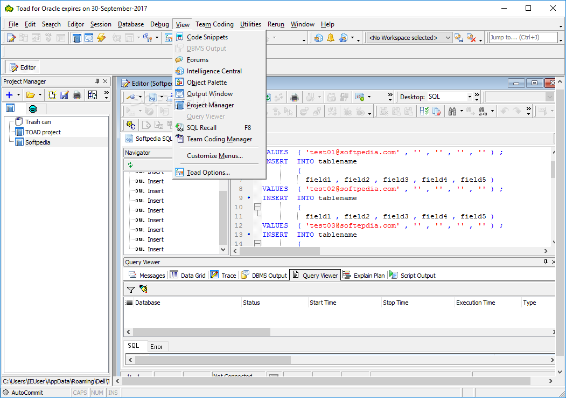Click the open folder icon in Project Manager

point(31,95)
